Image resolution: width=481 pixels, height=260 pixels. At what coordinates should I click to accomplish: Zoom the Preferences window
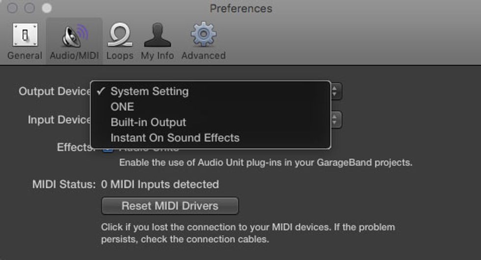(x=47, y=8)
